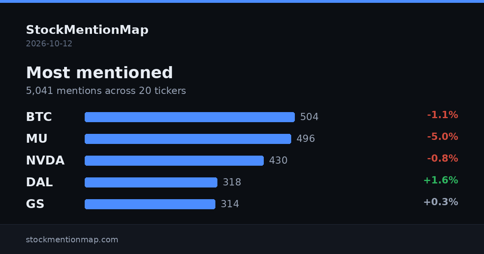The image size is (484, 254).
Task: Click the MU mentions bar
Action: point(188,139)
